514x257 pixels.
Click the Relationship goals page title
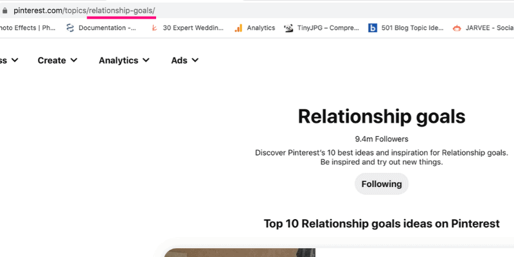coord(382,116)
